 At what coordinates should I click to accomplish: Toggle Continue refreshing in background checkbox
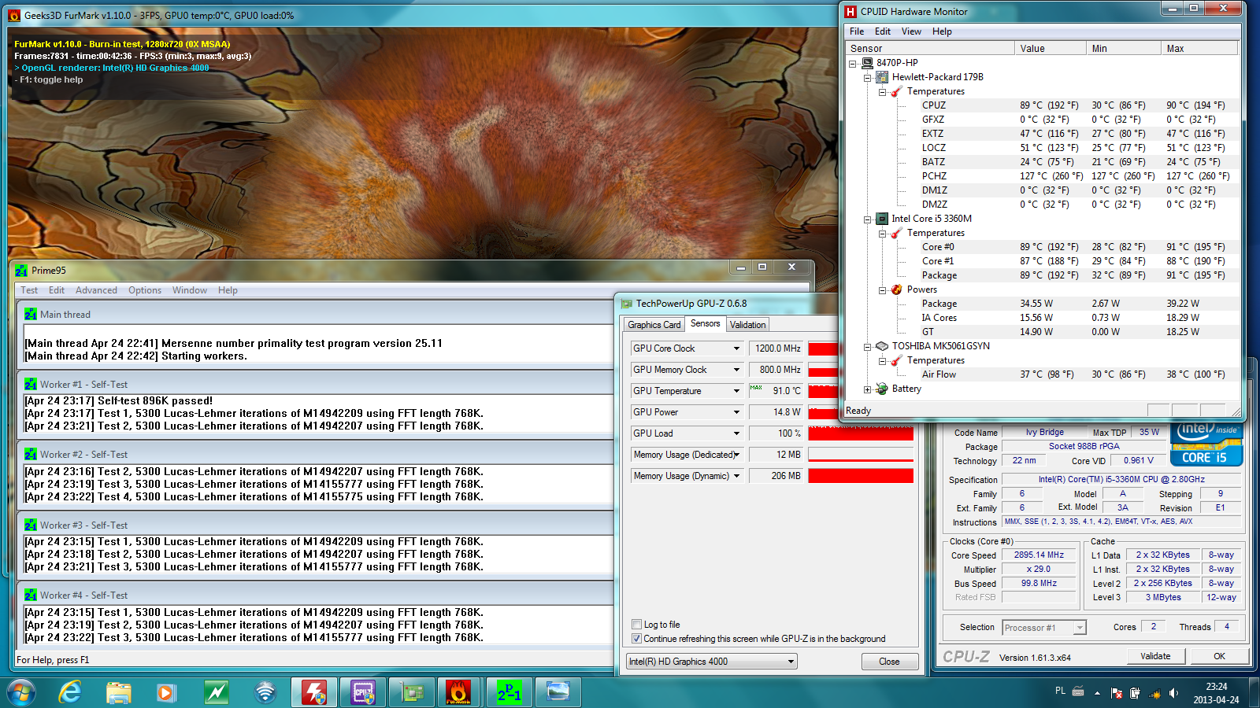pyautogui.click(x=636, y=639)
